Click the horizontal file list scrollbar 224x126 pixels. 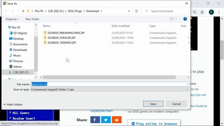109,77
